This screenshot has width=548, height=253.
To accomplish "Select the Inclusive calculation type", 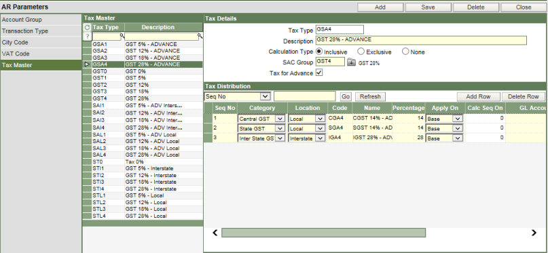I will [318, 52].
